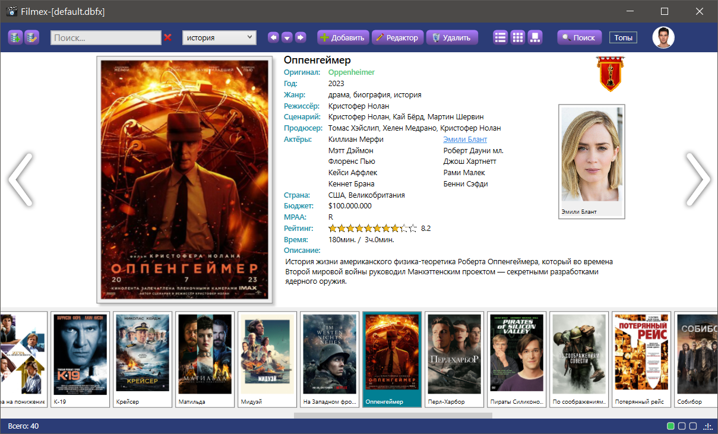Toggle the middle status bar square
This screenshot has width=718, height=434.
(x=682, y=426)
